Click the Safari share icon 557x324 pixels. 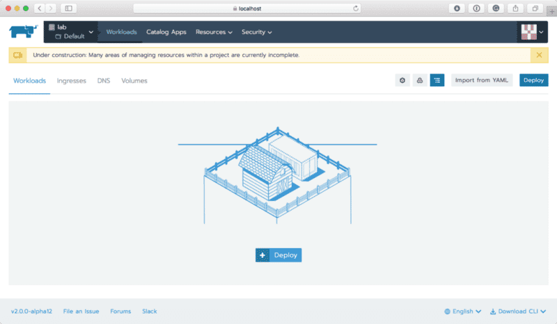coord(516,8)
